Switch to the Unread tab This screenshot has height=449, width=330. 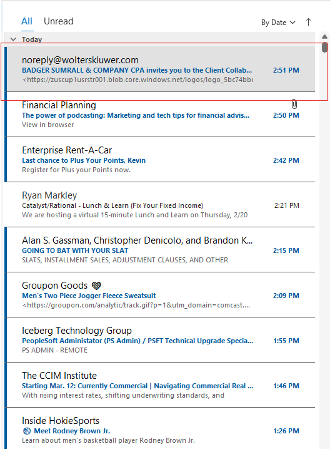coord(59,21)
